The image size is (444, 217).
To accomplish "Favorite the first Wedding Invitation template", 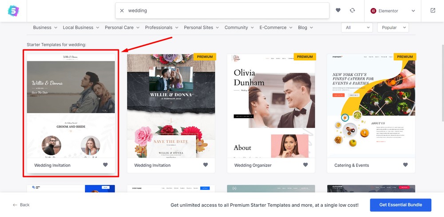I will pos(105,165).
